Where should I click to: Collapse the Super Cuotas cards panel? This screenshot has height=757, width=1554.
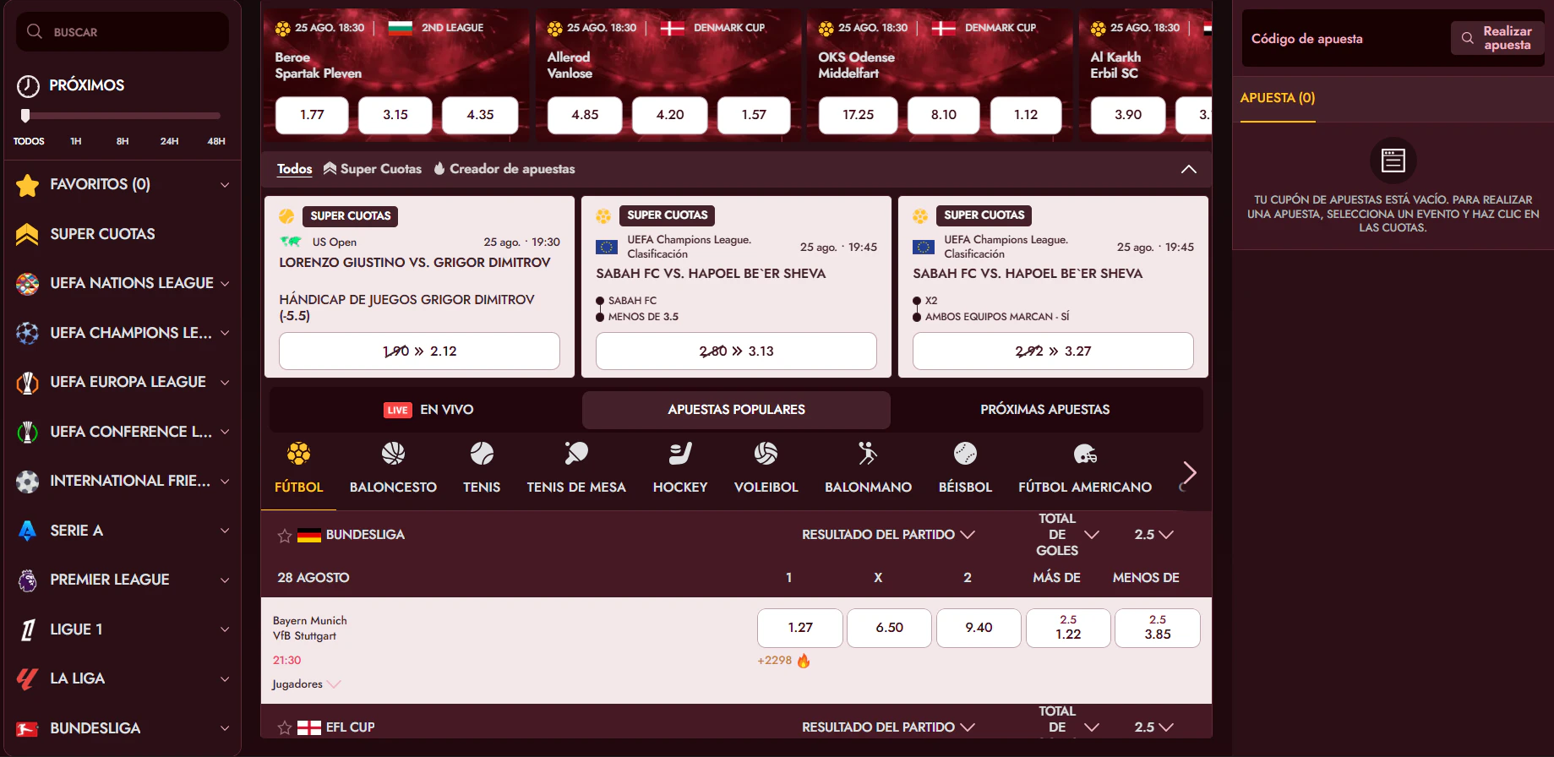1188,169
